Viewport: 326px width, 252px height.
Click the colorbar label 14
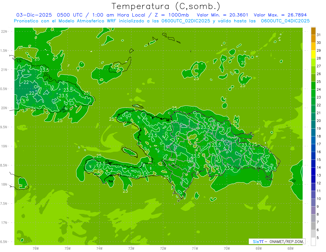[319, 167]
